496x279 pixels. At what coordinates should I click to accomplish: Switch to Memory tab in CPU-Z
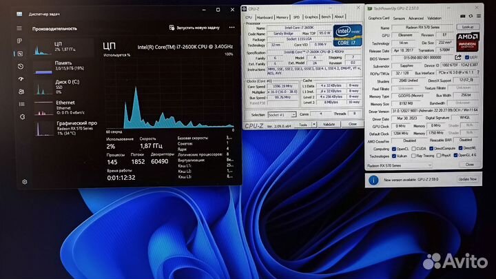coord(282,17)
